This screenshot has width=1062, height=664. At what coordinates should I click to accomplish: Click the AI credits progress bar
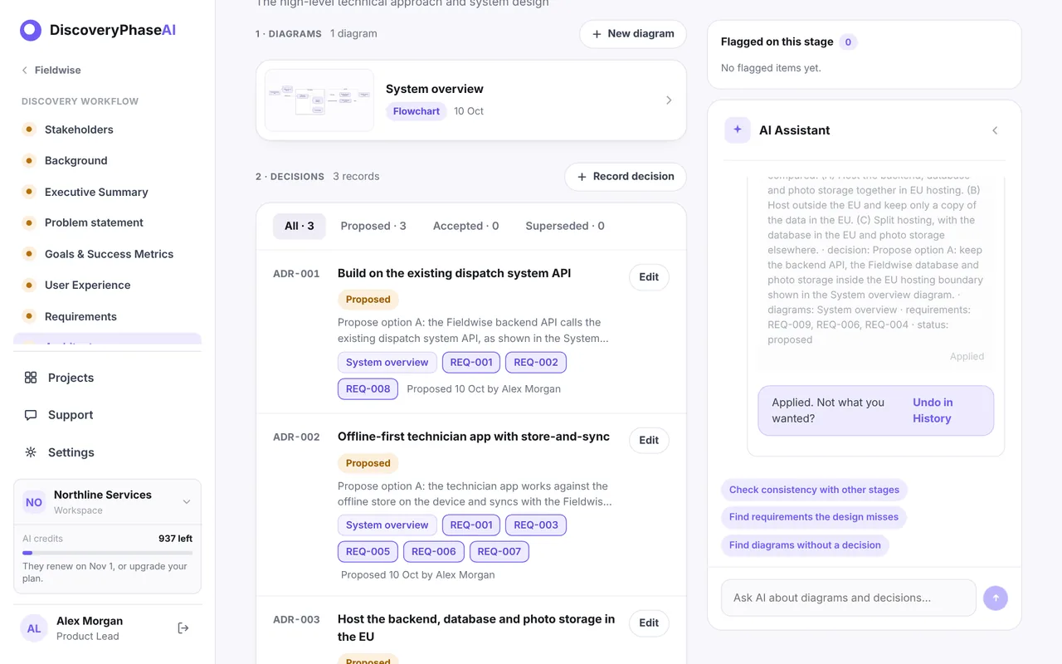pos(107,553)
